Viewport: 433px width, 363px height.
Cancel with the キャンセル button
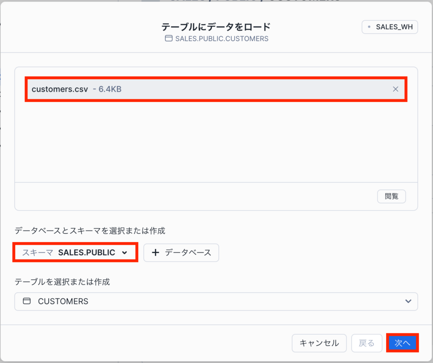319,343
